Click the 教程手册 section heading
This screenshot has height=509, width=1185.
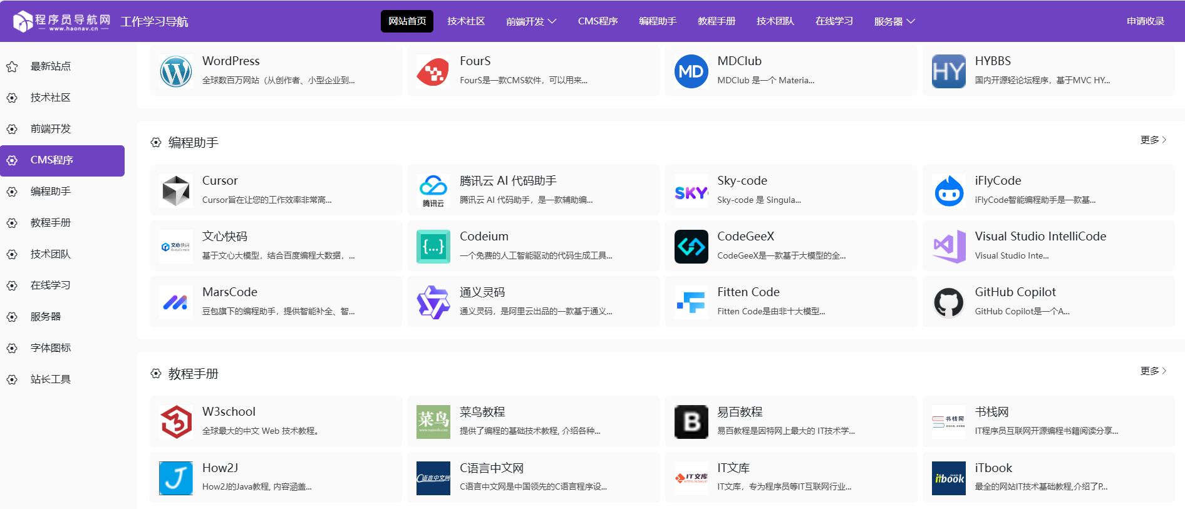pyautogui.click(x=194, y=374)
